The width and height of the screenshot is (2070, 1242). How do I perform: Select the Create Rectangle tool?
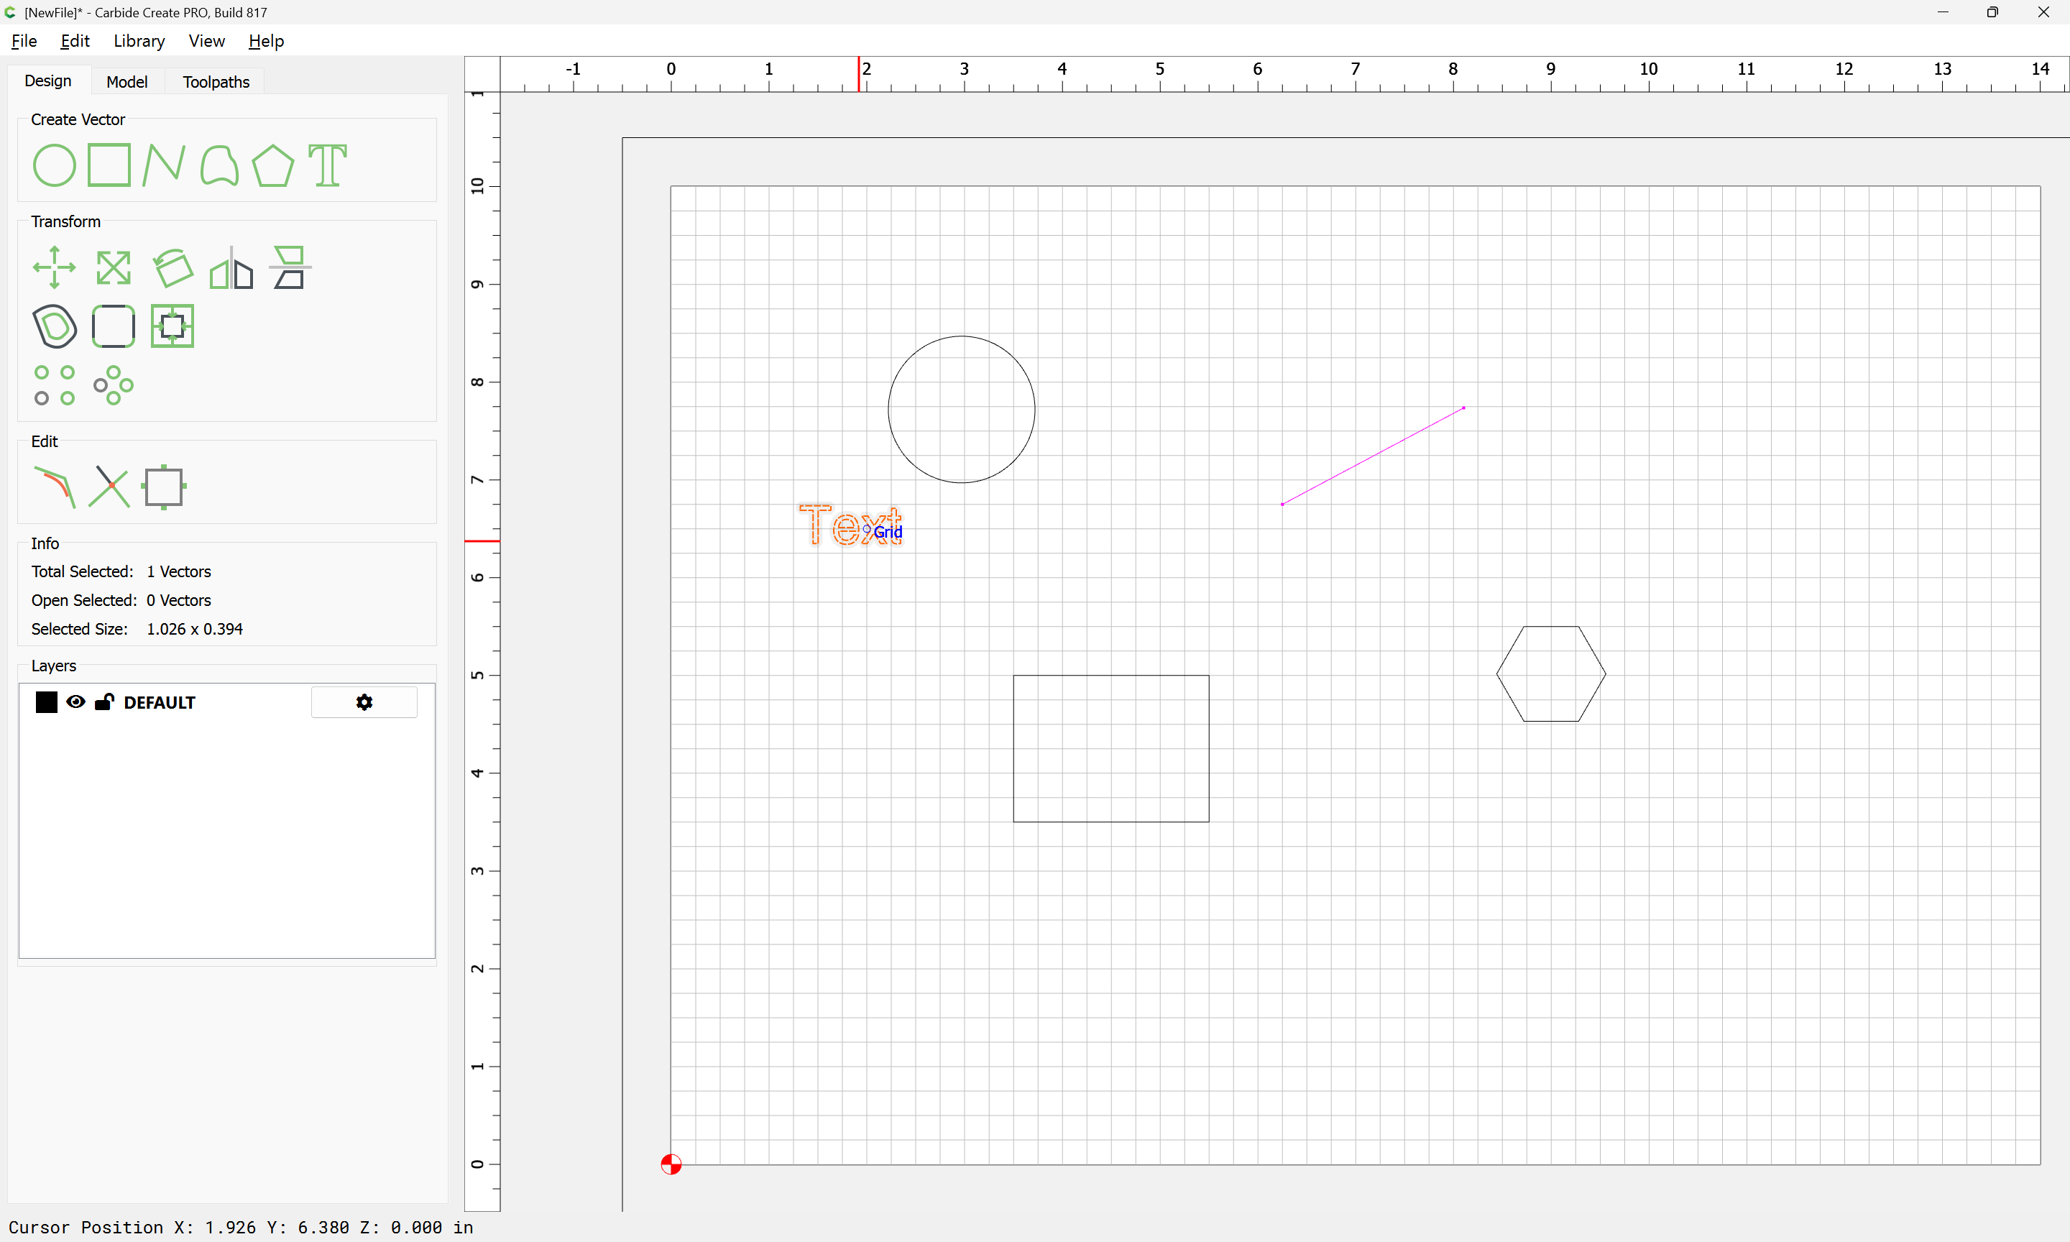pos(109,165)
